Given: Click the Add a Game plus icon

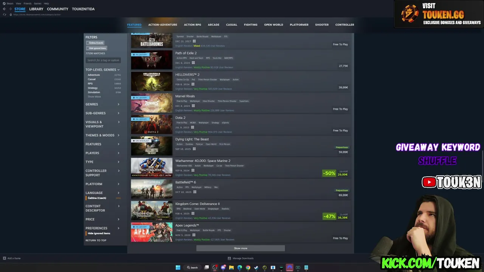Looking at the screenshot, I should tap(5, 258).
